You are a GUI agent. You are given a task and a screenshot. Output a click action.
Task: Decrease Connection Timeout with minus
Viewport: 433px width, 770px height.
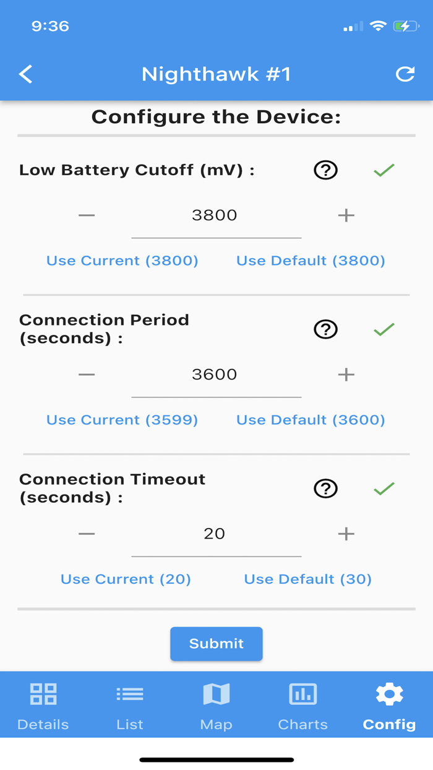tap(87, 534)
